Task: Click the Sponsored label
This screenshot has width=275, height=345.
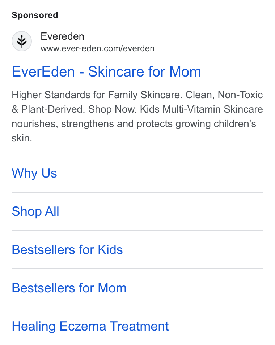Action: 35,15
